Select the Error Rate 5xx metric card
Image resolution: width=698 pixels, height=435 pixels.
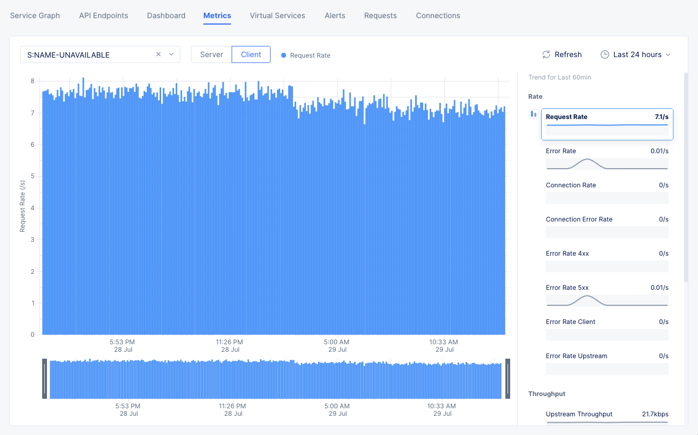tap(607, 295)
